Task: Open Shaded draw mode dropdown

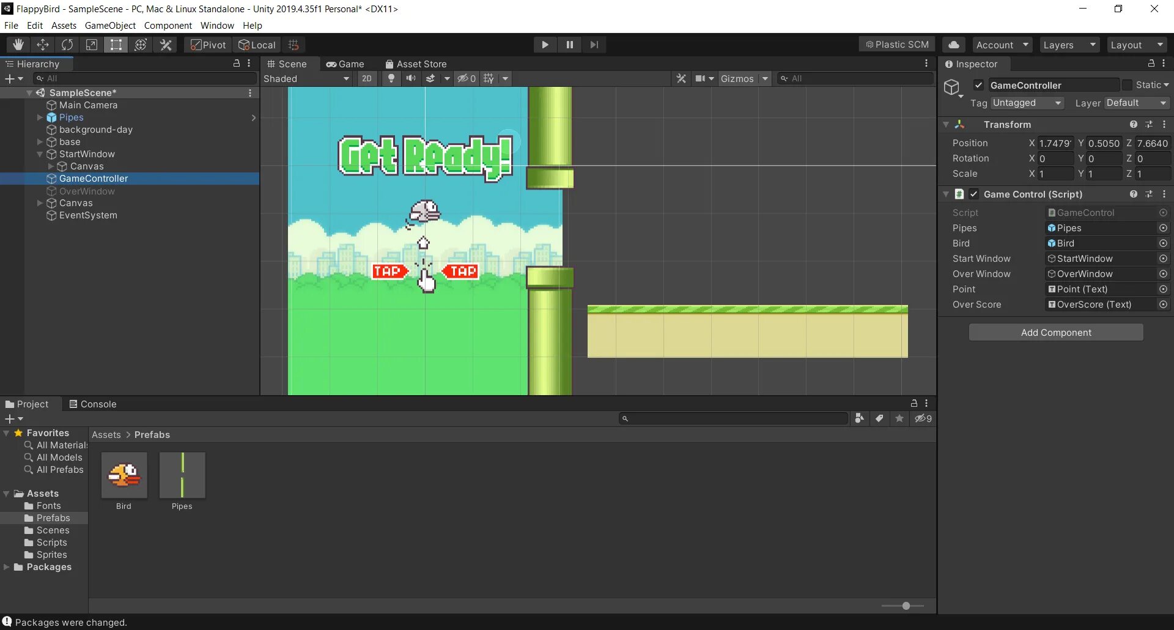Action: [x=306, y=78]
